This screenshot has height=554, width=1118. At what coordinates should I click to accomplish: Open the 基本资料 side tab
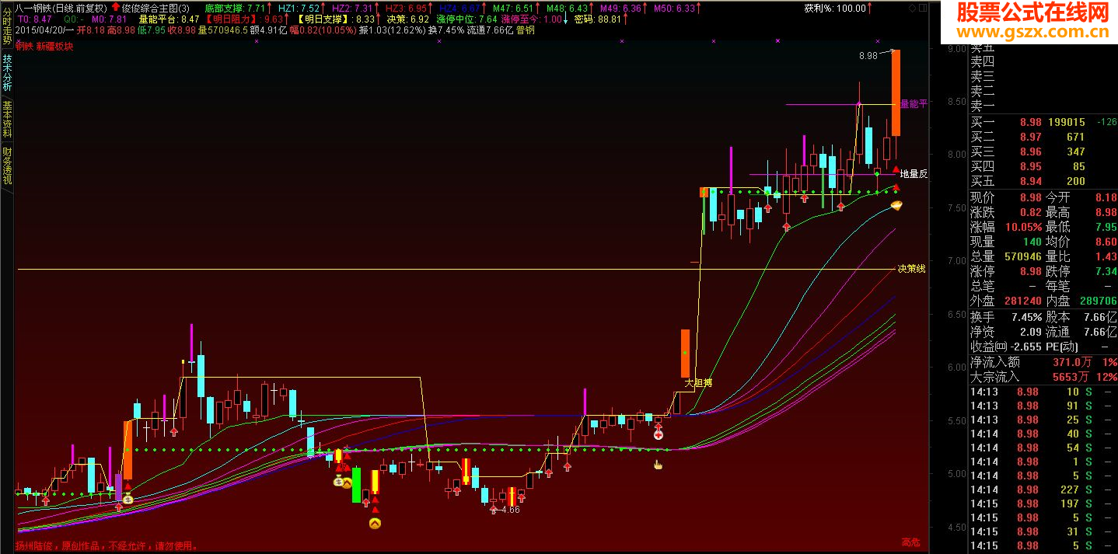[x=7, y=119]
